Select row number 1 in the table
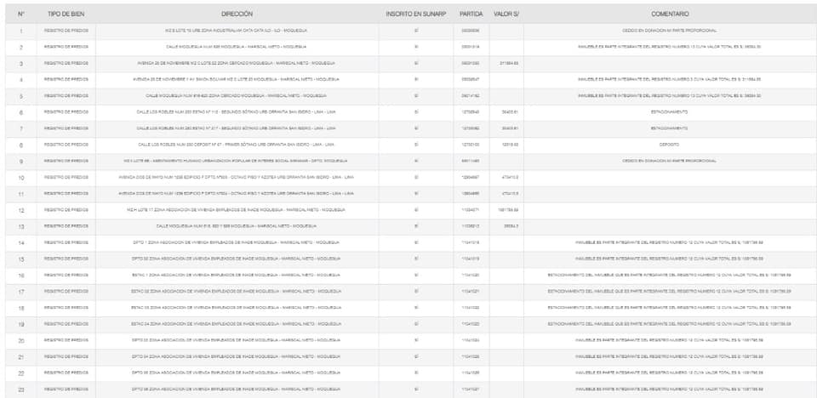817x398 pixels. point(20,31)
